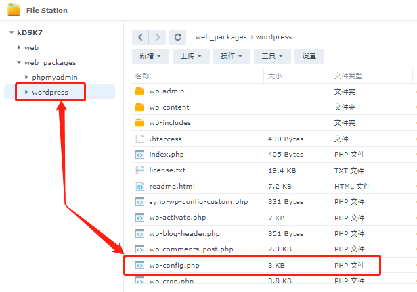Click wordpress in the path bar
Image resolution: width=417 pixels, height=292 pixels.
tap(273, 37)
